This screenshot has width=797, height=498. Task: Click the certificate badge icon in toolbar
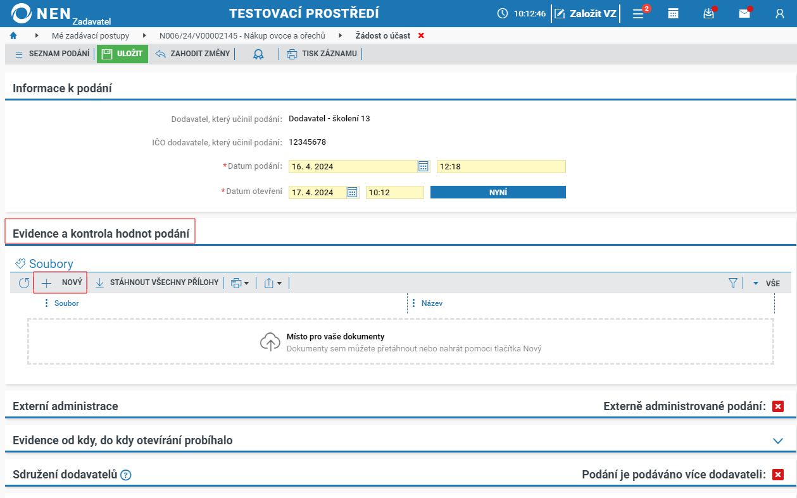point(258,54)
